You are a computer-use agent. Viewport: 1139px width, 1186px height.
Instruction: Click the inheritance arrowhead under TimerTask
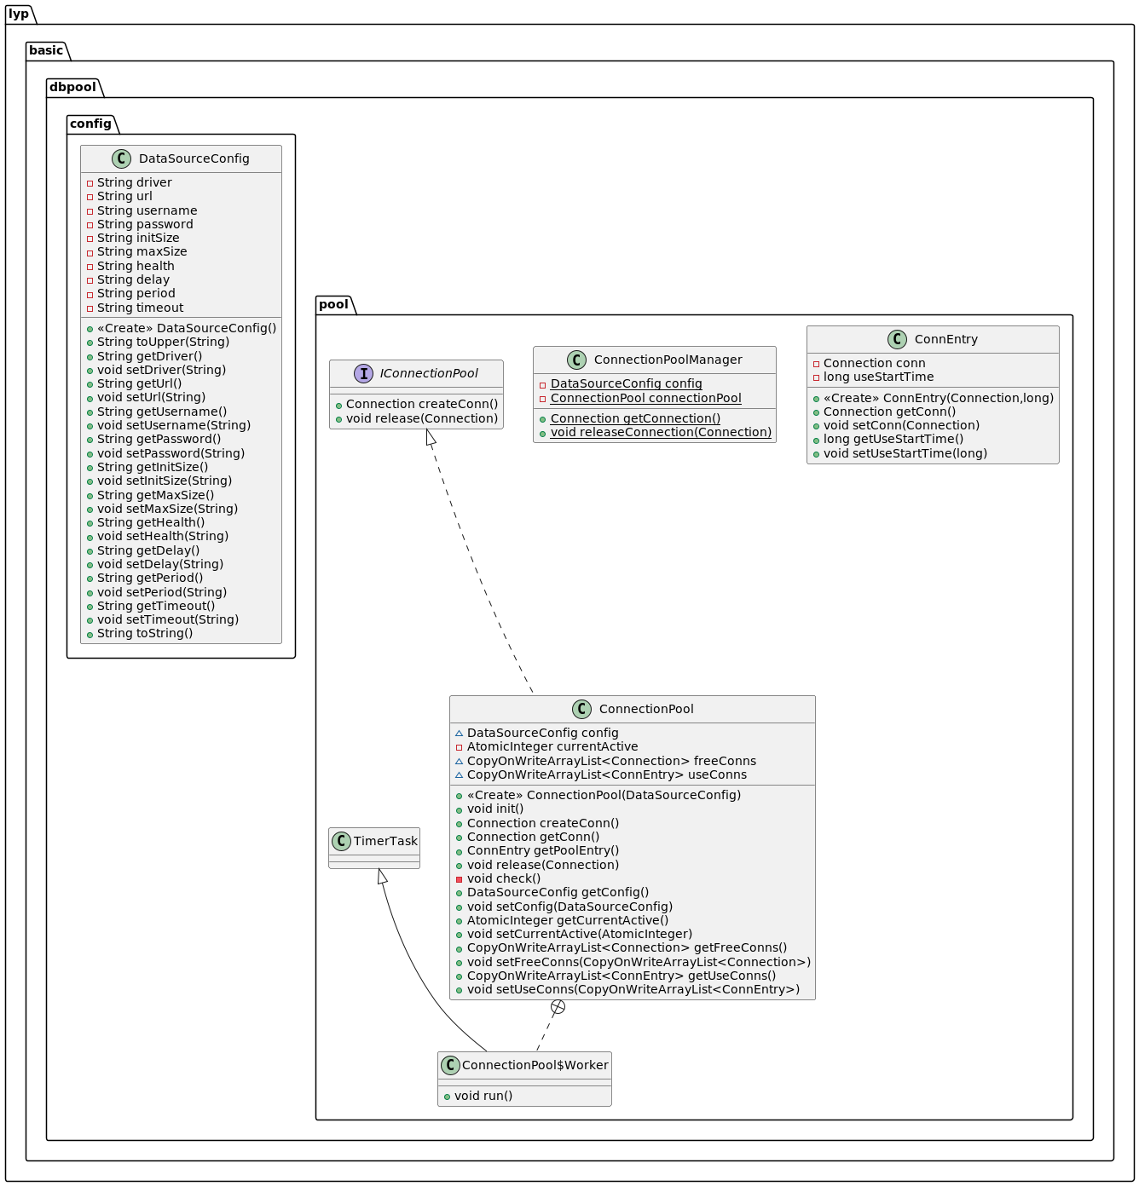pyautogui.click(x=382, y=877)
